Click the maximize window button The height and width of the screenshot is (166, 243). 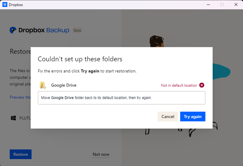[222, 5]
